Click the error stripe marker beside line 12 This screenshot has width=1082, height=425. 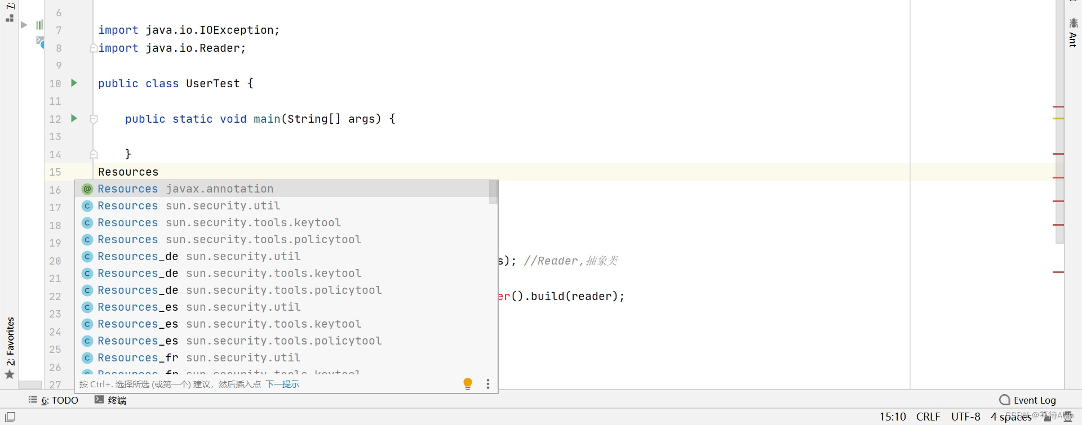tap(1058, 106)
